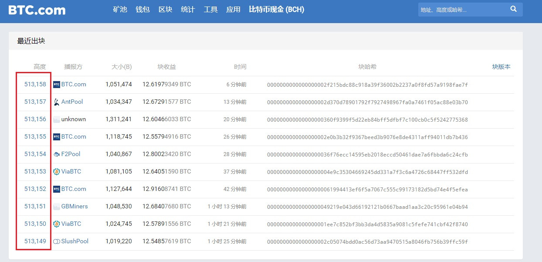Click the 块版本 column link
The height and width of the screenshot is (262, 542).
pyautogui.click(x=501, y=67)
